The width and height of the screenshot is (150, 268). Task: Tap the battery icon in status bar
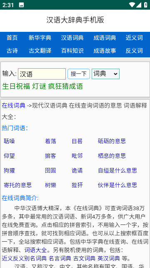point(145,5)
